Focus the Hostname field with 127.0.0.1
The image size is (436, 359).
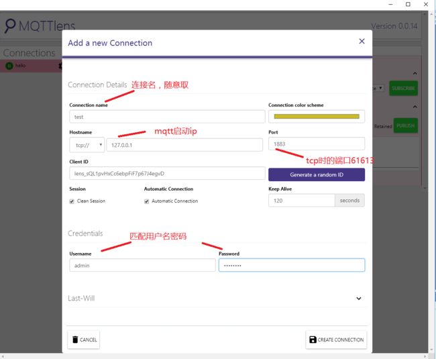click(184, 145)
